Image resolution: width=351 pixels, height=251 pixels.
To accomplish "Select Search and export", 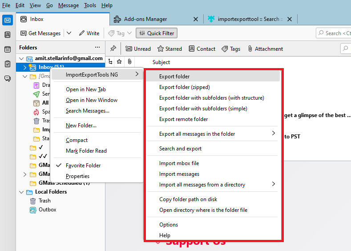I will [x=213, y=149].
